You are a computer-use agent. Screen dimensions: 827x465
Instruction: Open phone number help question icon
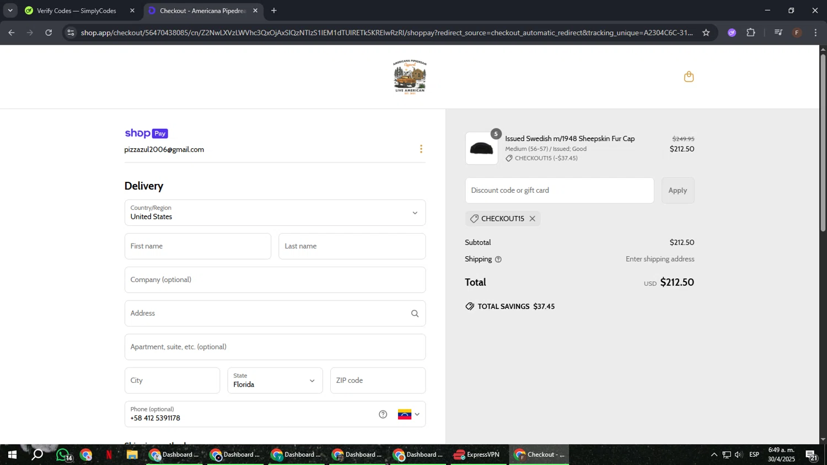coord(383,414)
